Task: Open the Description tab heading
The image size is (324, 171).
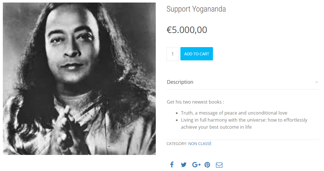Action: pyautogui.click(x=180, y=82)
